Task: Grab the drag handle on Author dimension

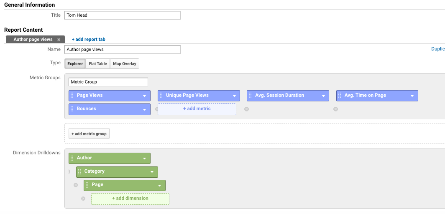Action: [x=72, y=158]
